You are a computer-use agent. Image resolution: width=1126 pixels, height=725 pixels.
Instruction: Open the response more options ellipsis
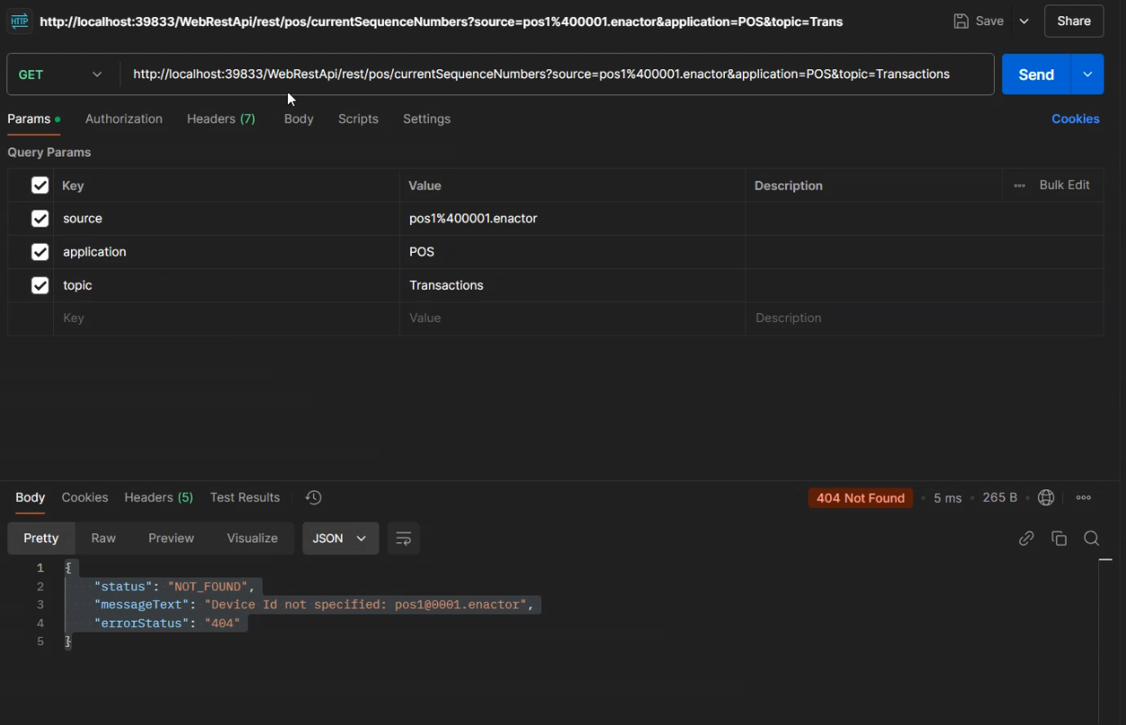(x=1084, y=497)
